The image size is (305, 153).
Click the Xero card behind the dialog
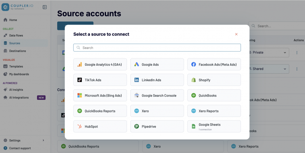tap(183, 147)
